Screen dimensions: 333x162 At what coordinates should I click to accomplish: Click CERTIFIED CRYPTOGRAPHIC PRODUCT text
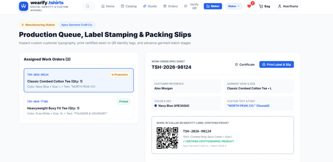tap(208, 141)
